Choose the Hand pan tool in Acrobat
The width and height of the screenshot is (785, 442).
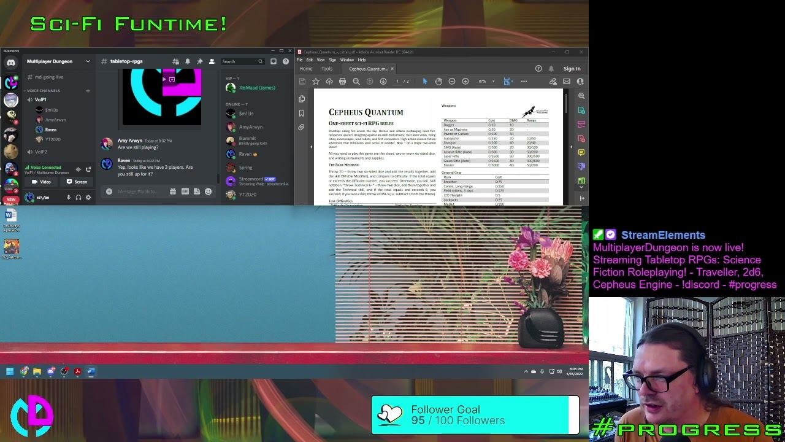[438, 82]
